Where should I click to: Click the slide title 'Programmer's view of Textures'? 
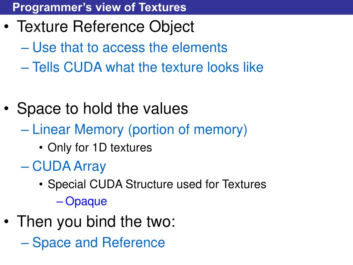coord(99,7)
